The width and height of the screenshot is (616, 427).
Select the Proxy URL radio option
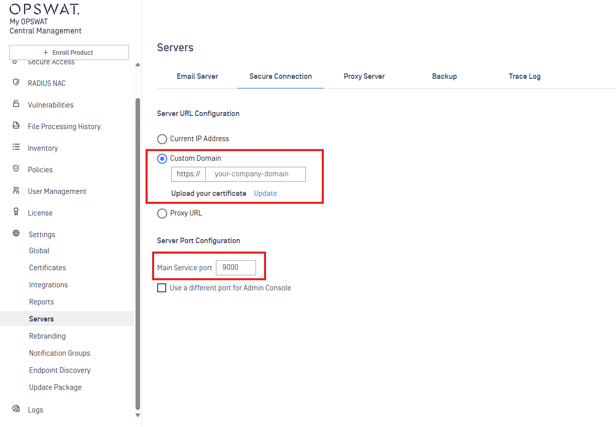click(x=162, y=213)
